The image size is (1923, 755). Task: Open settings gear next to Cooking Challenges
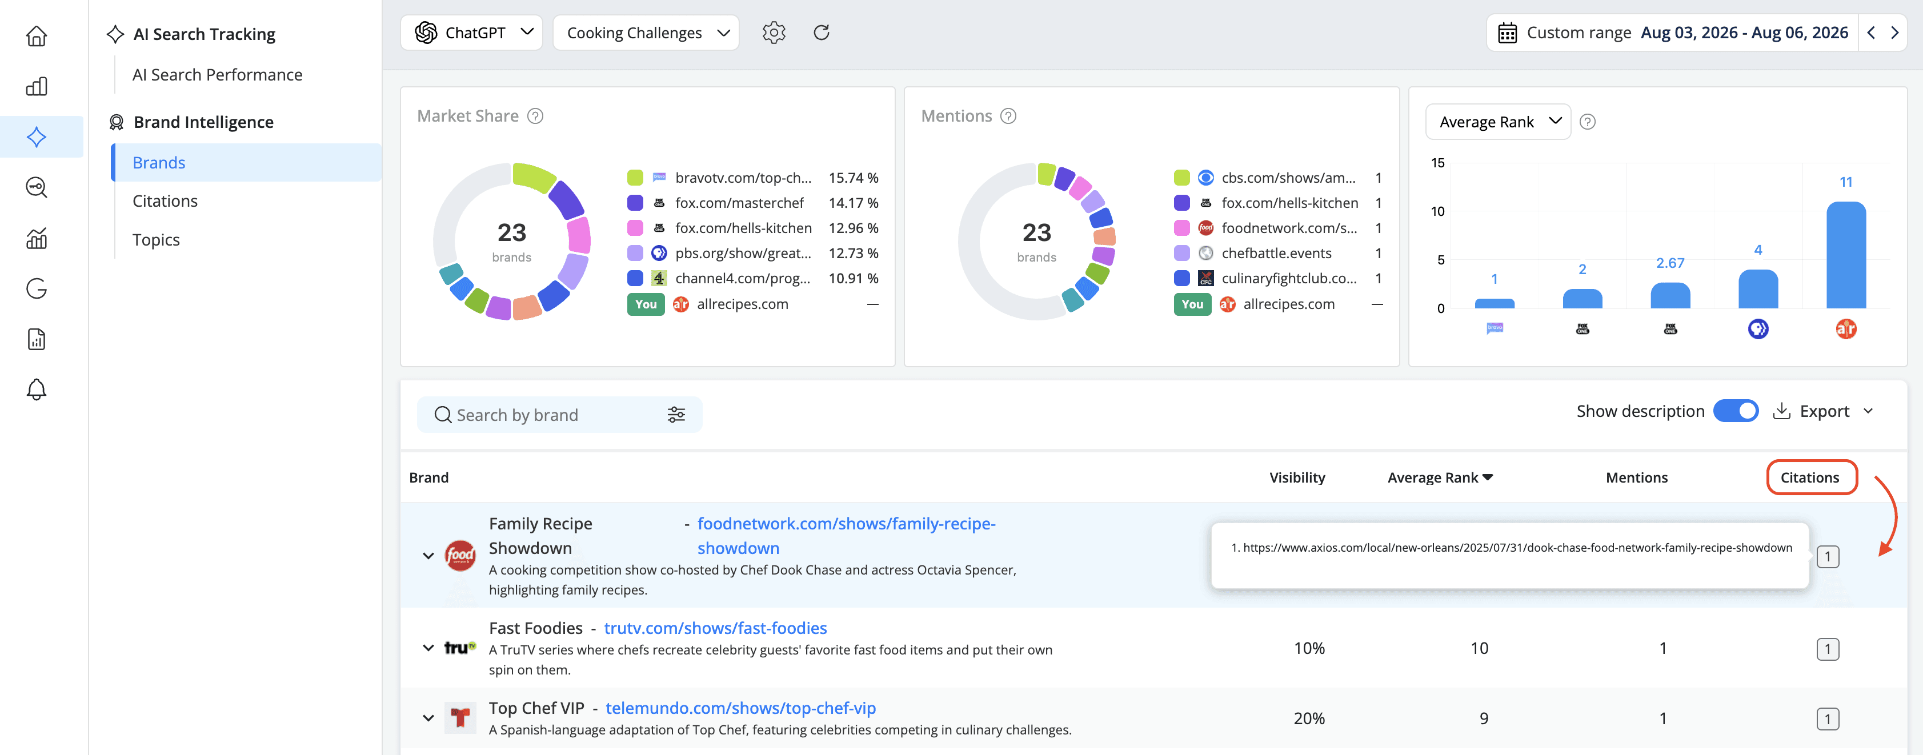[x=774, y=33]
